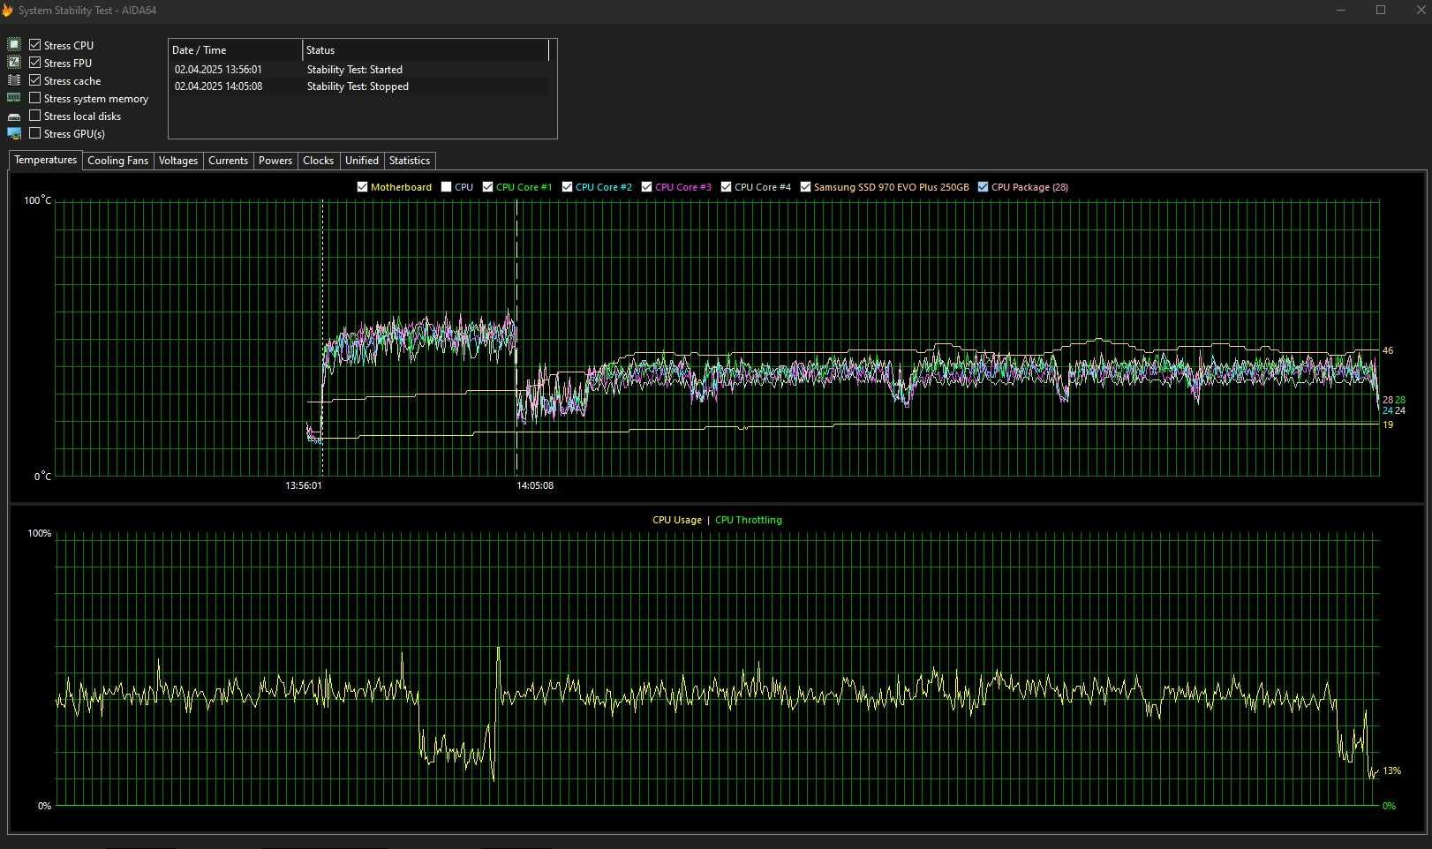Open the Currents tab
Viewport: 1432px width, 849px height.
point(228,161)
